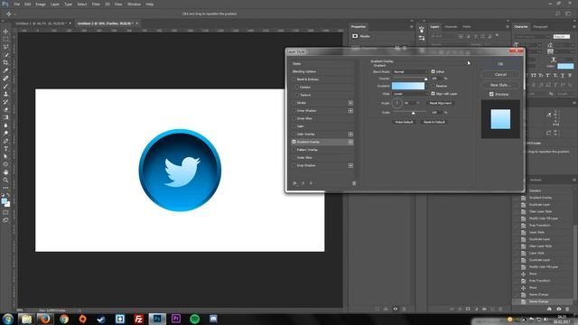Open the font style dropdown in Character panel
This screenshot has width=578, height=325.
pyautogui.click(x=562, y=36)
